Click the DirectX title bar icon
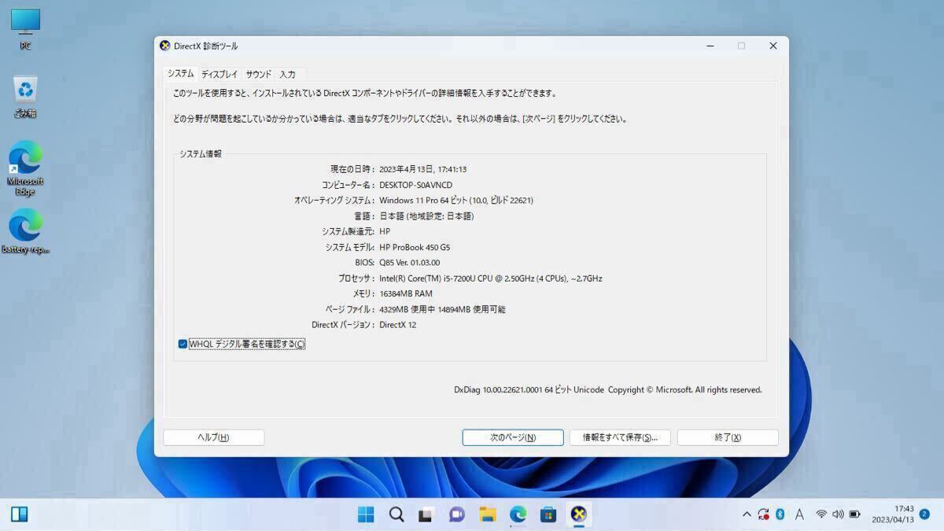The image size is (944, 531). [165, 46]
